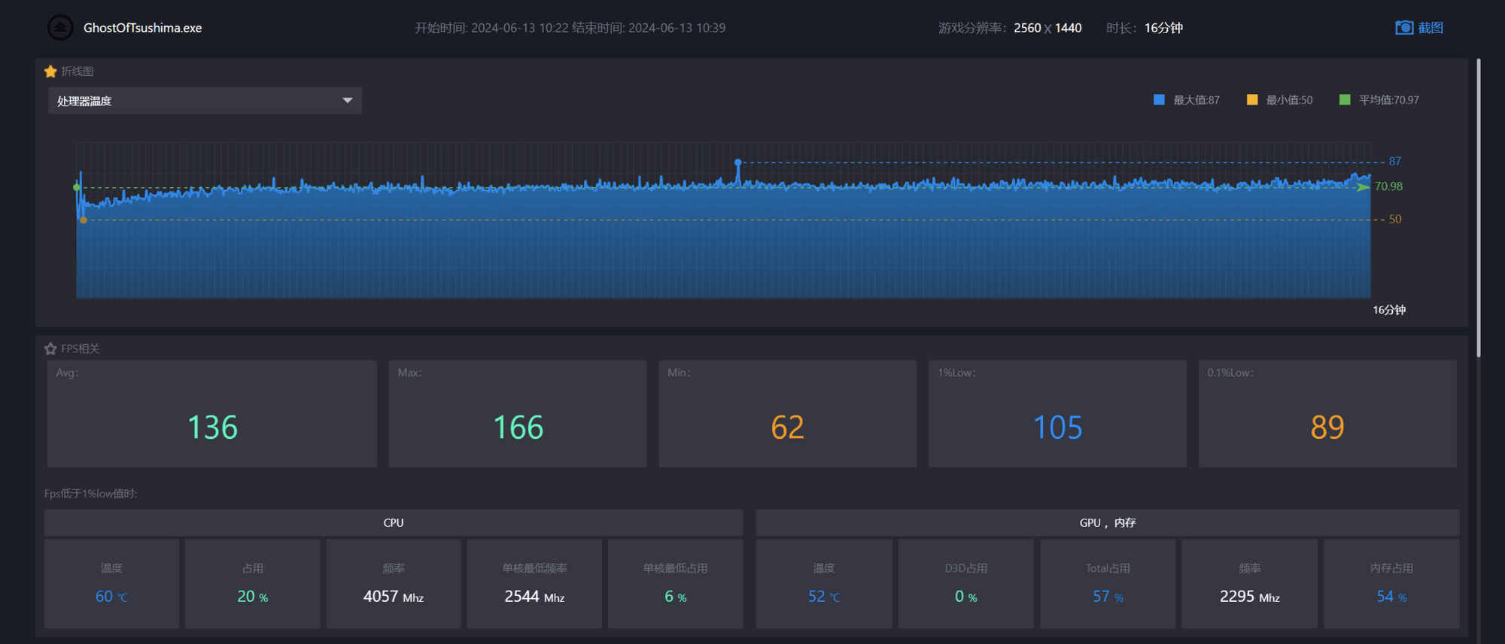Click the 内存占用 value 54 %
The width and height of the screenshot is (1505, 644).
point(1391,597)
